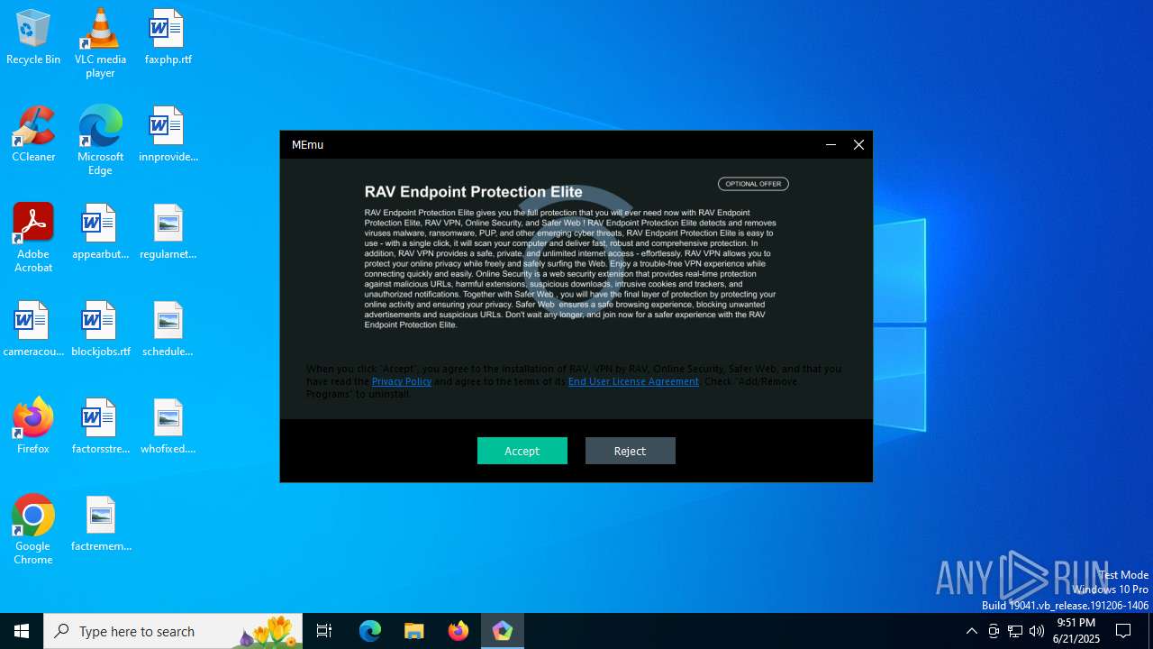The image size is (1153, 649).
Task: Accept the RAV Endpoint Protection offer
Action: [522, 451]
